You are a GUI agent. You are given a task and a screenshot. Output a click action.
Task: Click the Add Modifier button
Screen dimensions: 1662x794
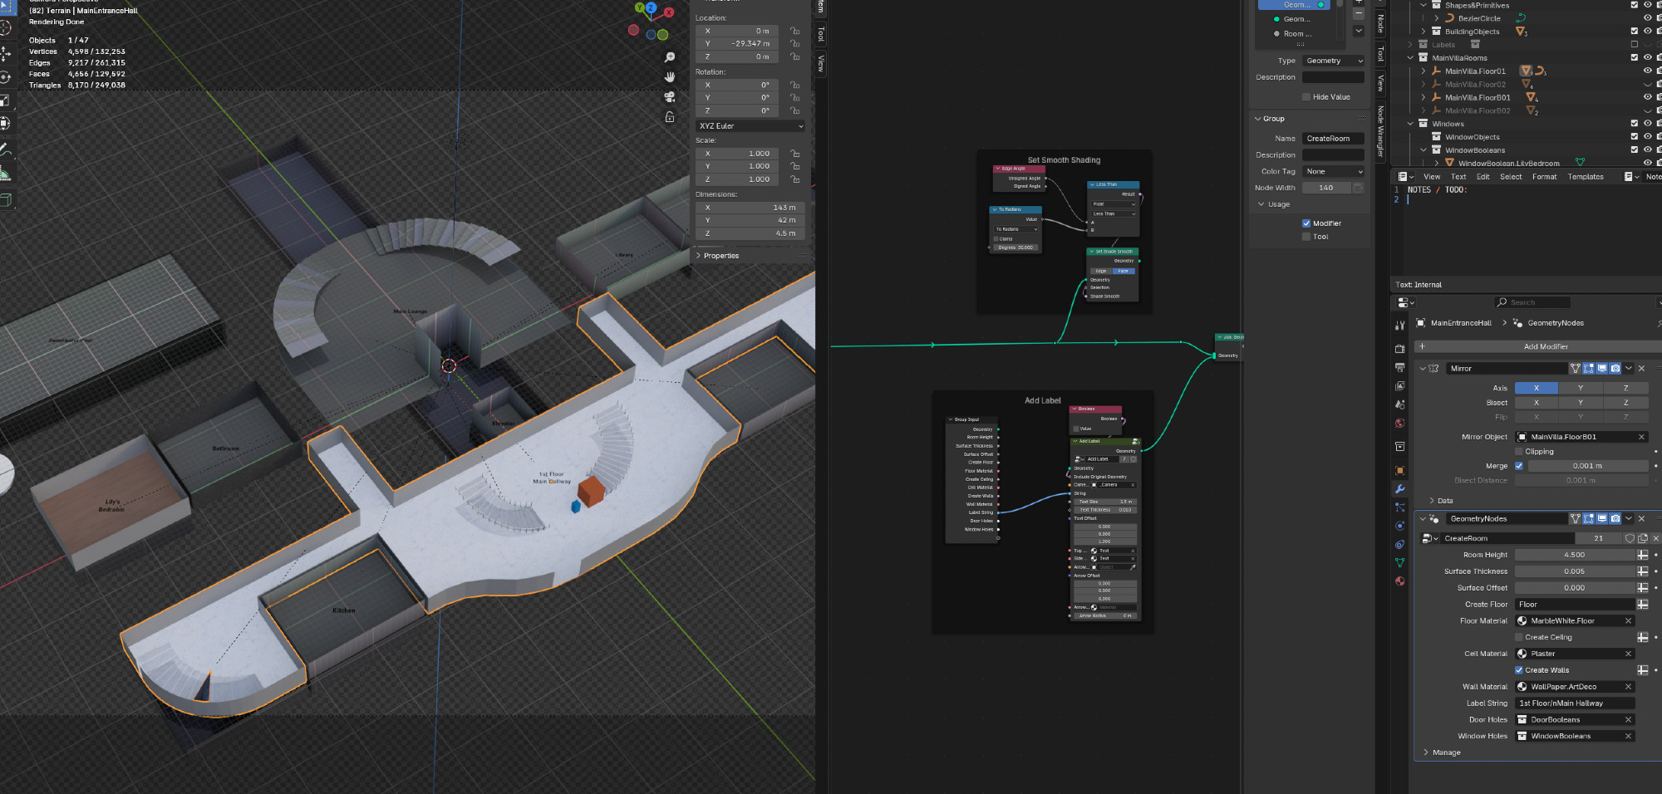(1545, 346)
